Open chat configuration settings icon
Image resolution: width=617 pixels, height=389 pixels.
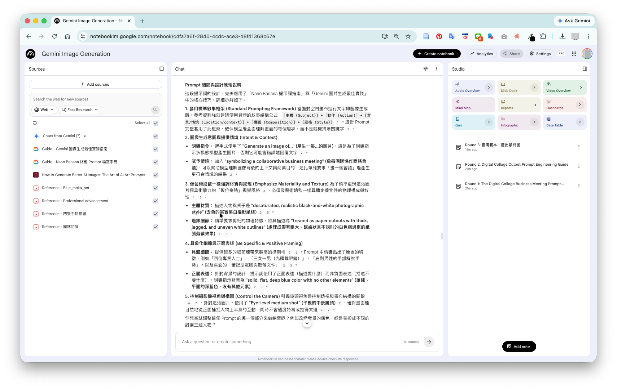(x=426, y=69)
